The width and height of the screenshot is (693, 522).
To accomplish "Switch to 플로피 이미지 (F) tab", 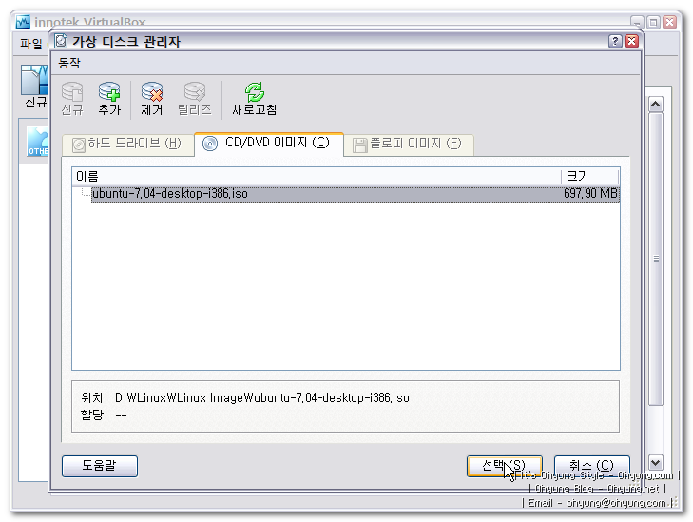I will pyautogui.click(x=408, y=145).
